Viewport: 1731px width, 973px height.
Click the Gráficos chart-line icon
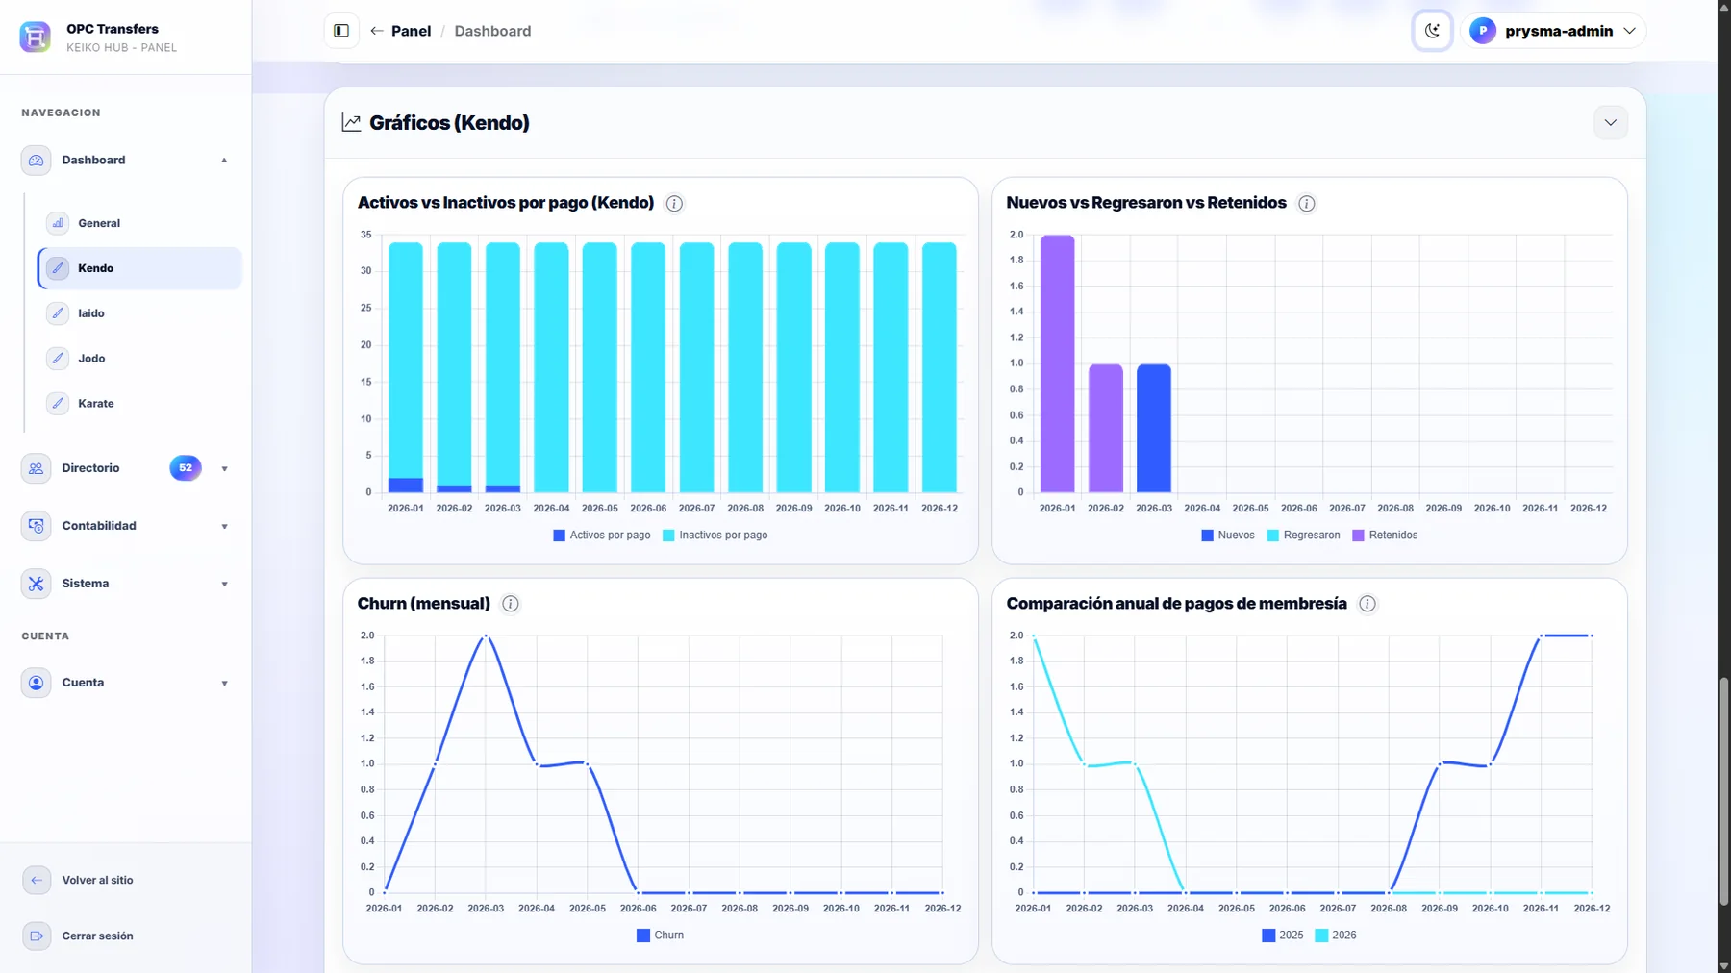click(351, 123)
